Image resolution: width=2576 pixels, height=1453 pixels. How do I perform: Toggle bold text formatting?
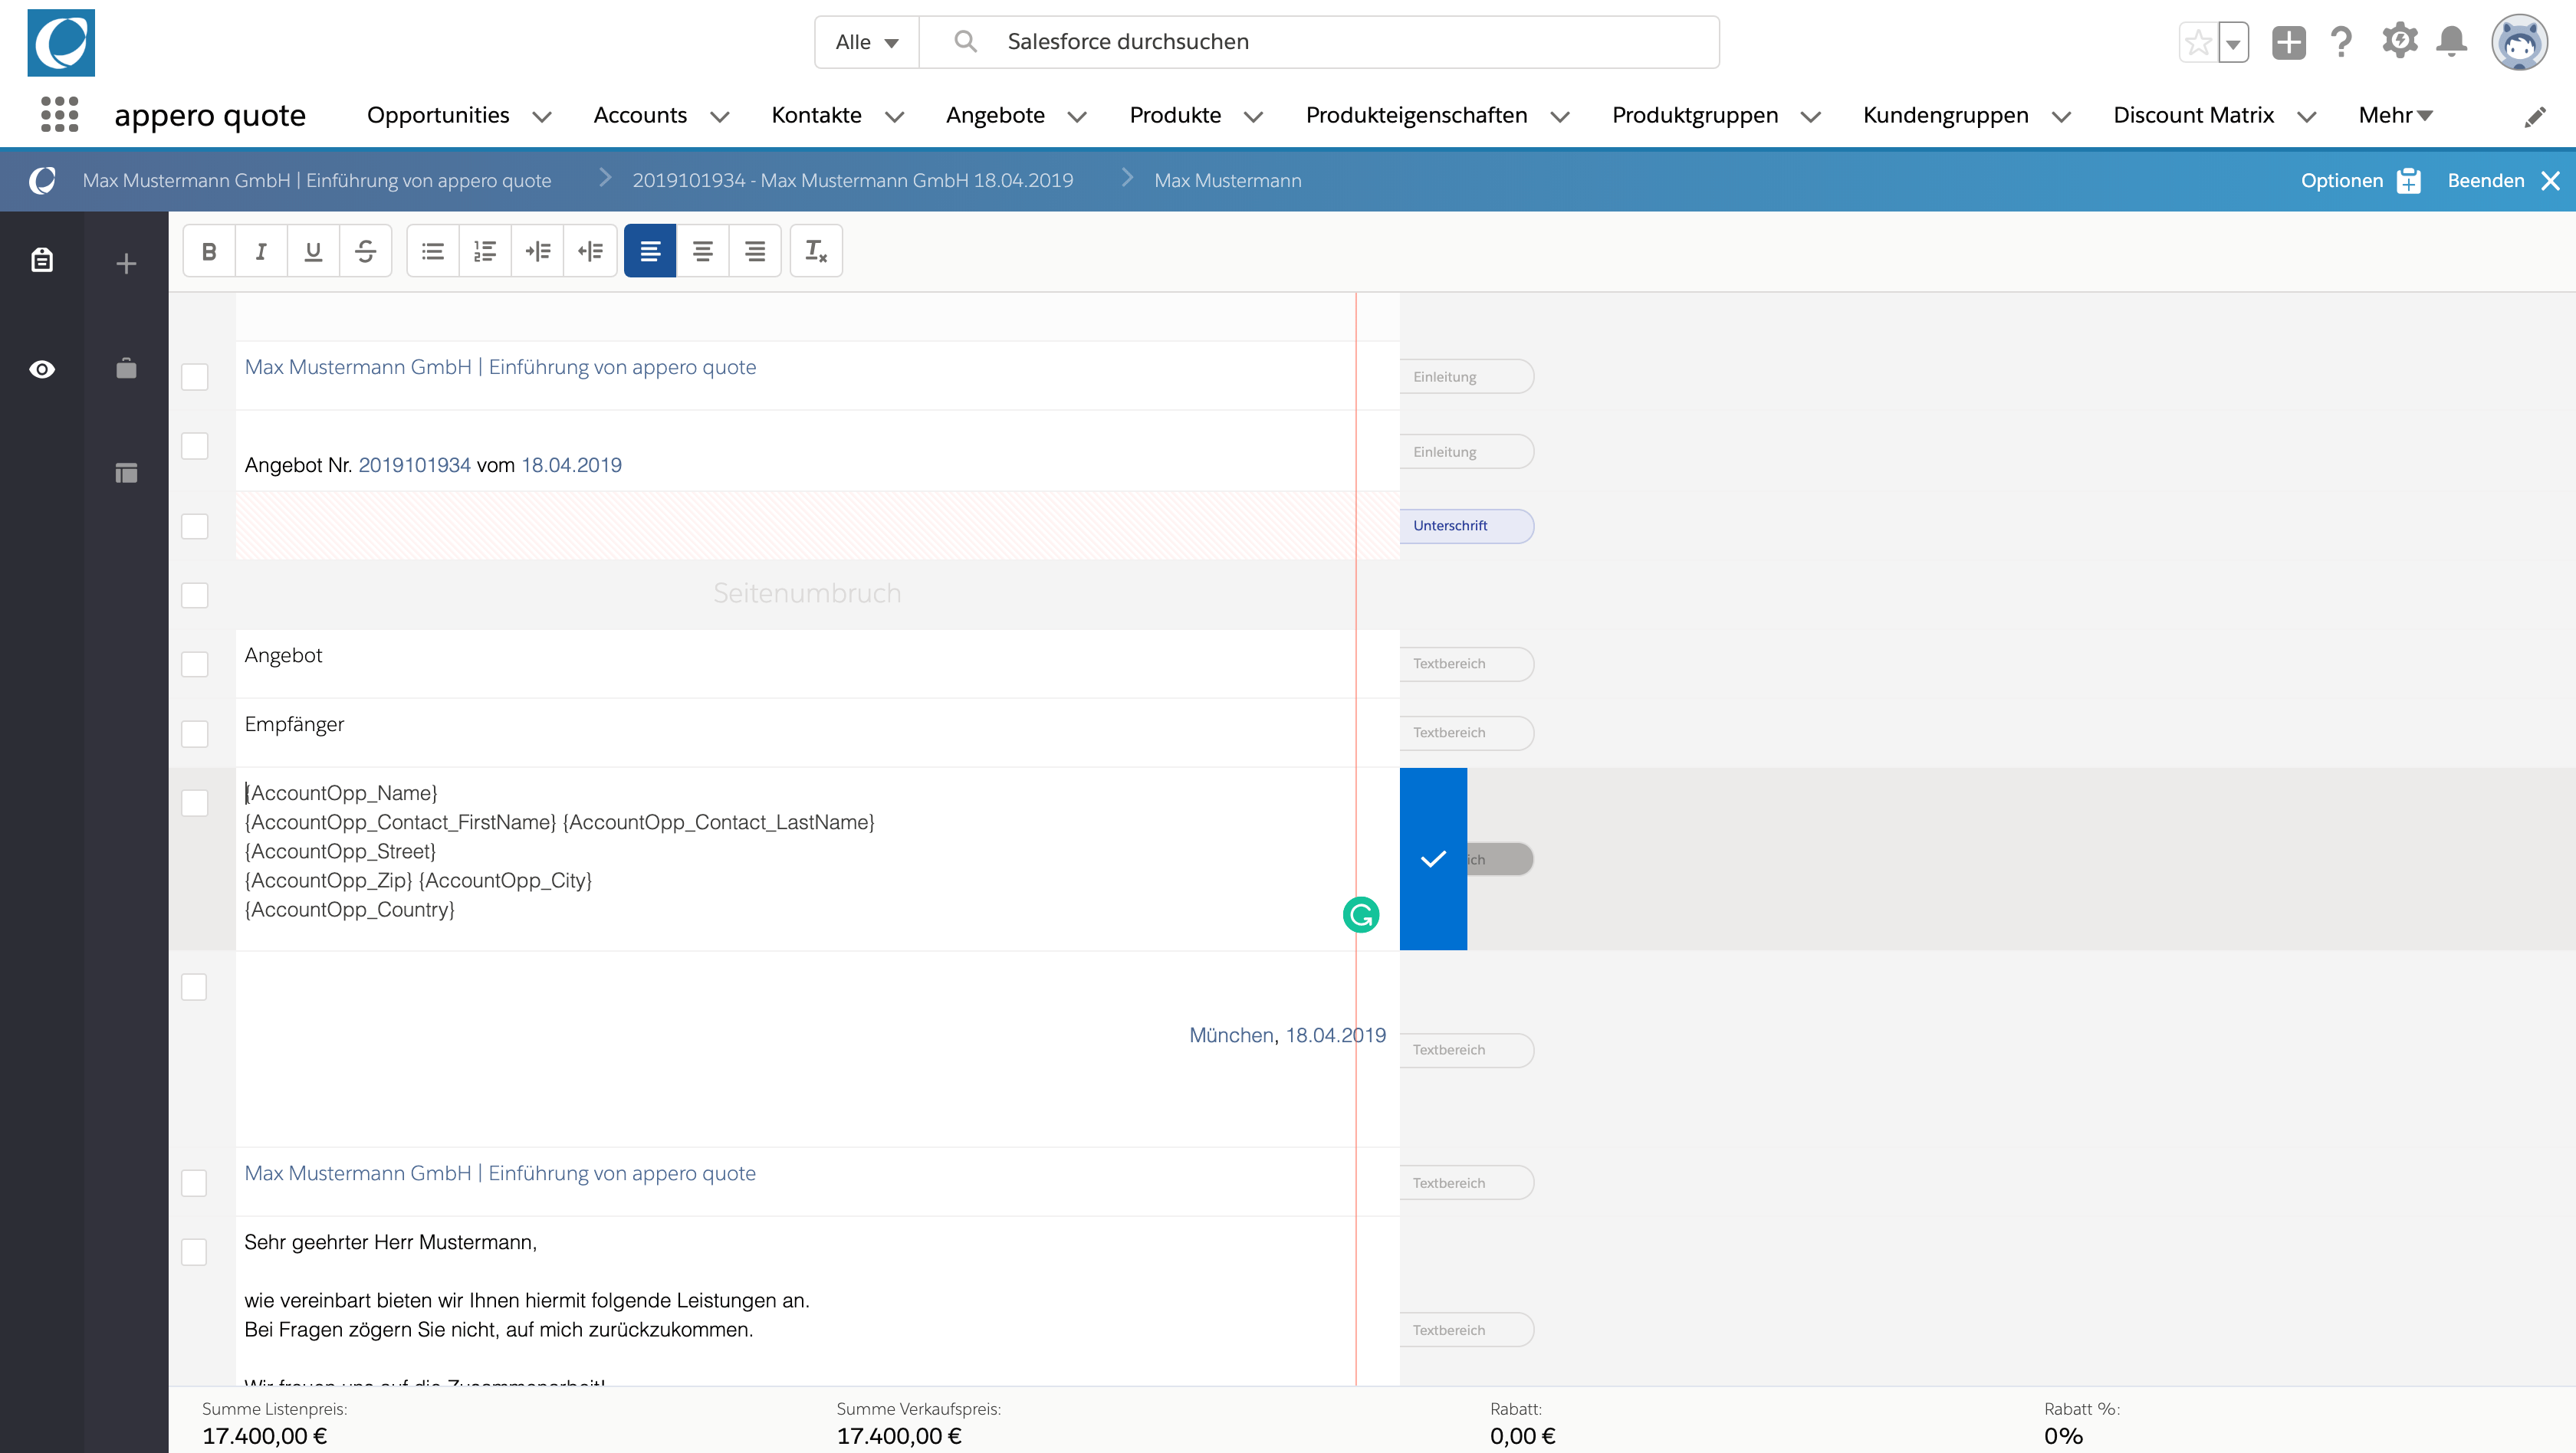[x=209, y=251]
